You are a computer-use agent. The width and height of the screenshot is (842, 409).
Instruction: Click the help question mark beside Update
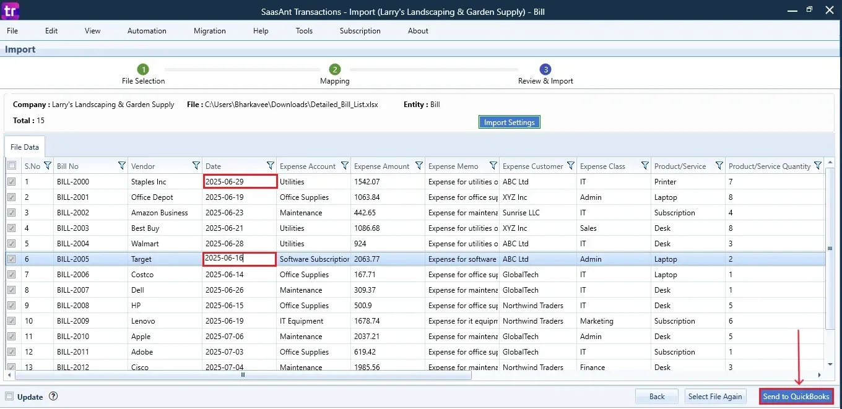pos(53,397)
